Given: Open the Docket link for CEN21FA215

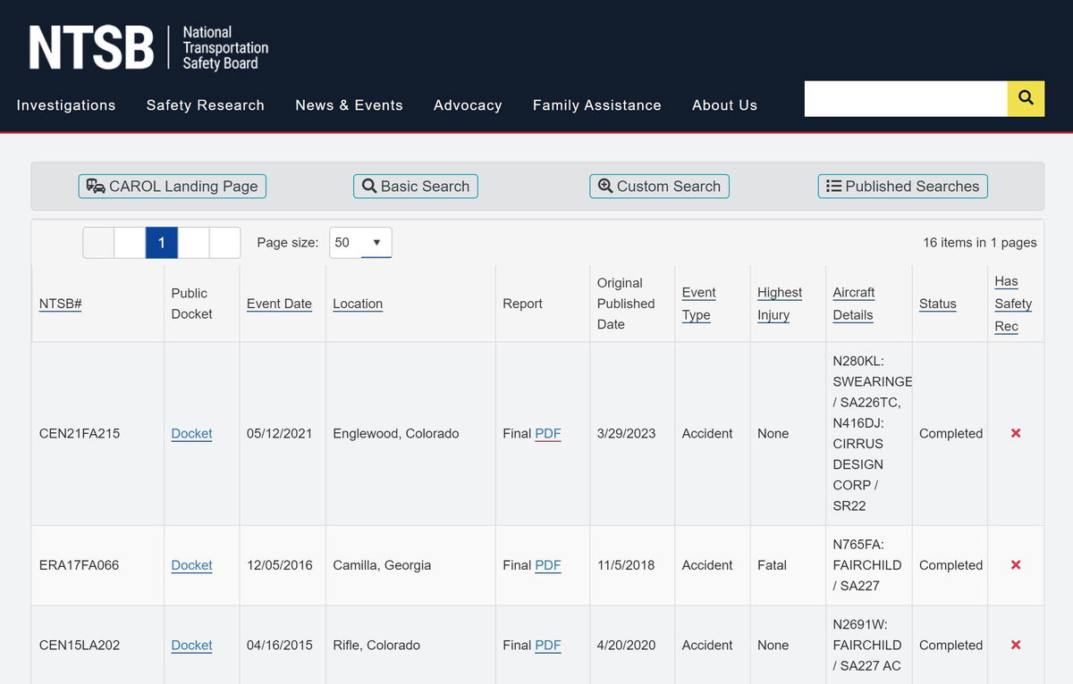Looking at the screenshot, I should pos(191,434).
